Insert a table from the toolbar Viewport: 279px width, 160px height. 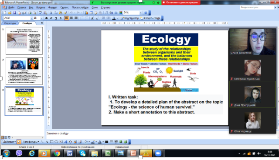[x=91, y=13]
